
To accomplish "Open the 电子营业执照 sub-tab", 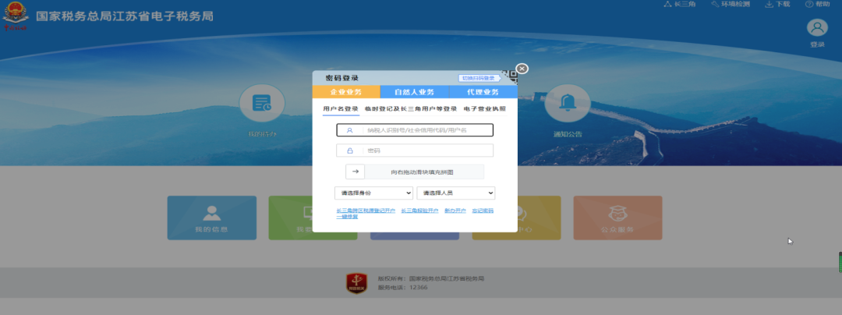I will 484,108.
